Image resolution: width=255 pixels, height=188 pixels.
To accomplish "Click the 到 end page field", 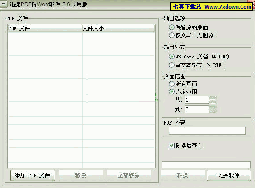I will (x=197, y=109).
